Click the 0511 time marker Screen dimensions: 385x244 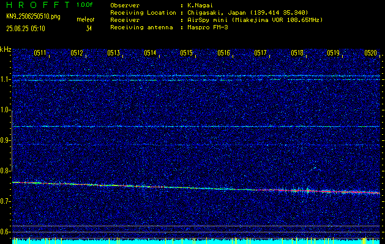40,53
